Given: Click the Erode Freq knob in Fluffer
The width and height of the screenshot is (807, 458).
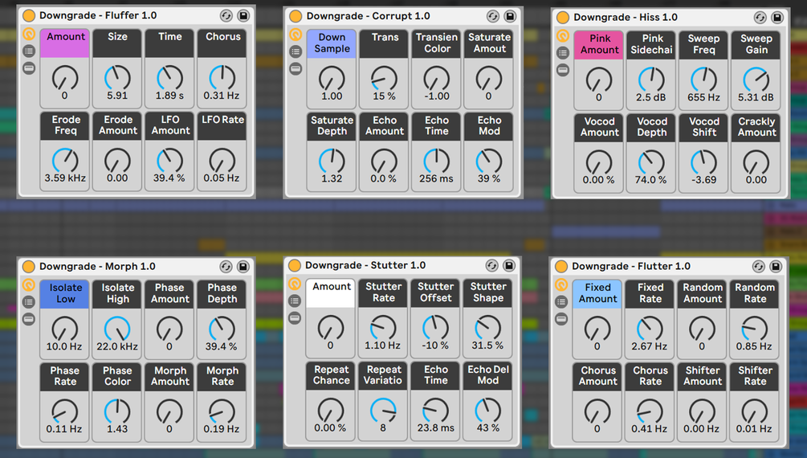Looking at the screenshot, I should 65,160.
